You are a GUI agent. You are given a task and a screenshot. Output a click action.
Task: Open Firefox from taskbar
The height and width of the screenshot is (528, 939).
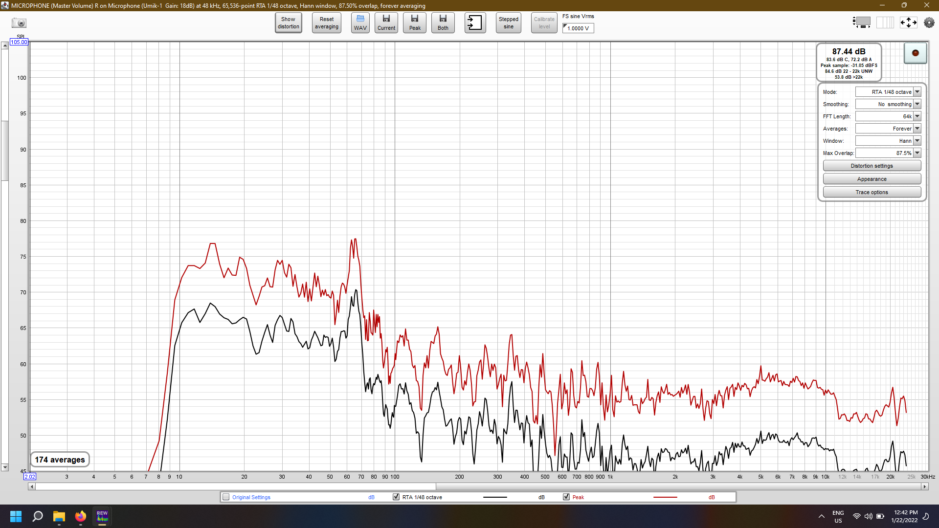click(x=81, y=516)
